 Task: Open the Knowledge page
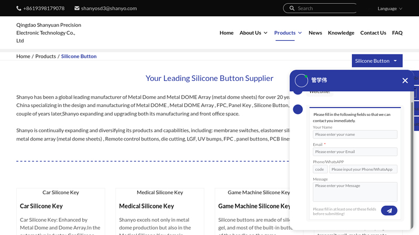pos(341,33)
